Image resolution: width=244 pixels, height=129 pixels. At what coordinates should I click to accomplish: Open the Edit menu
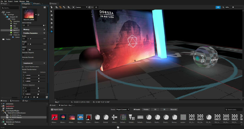[5, 1]
